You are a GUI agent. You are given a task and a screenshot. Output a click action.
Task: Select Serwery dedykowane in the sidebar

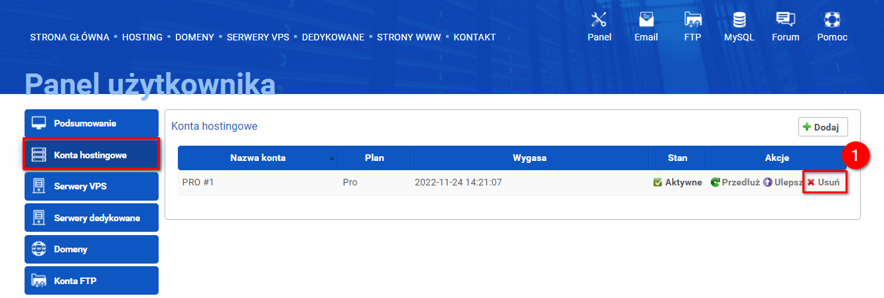click(x=92, y=218)
